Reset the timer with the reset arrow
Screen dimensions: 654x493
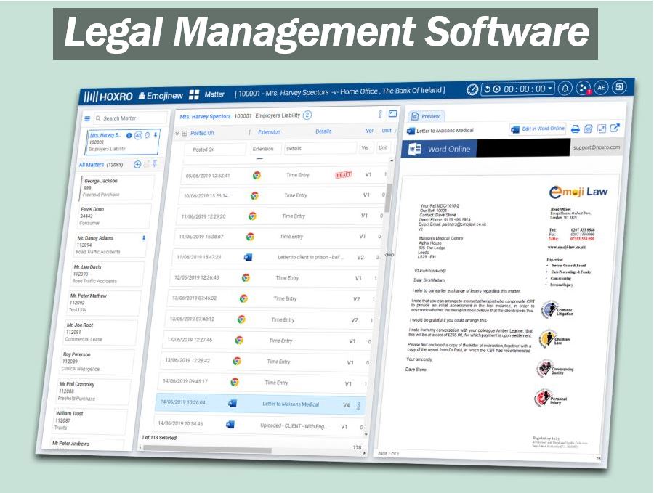[487, 89]
